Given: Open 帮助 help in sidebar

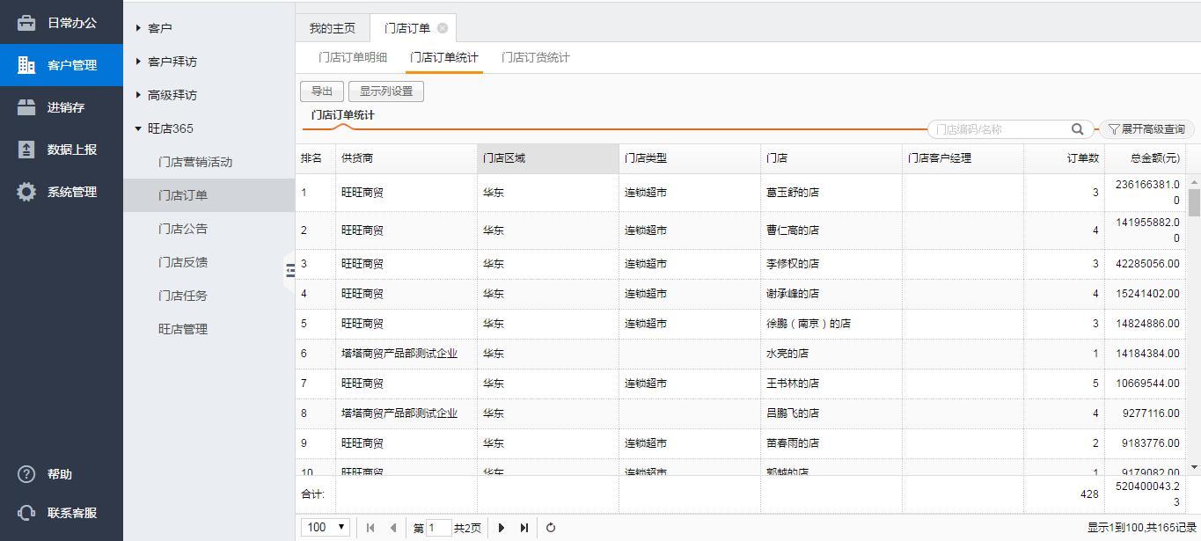Looking at the screenshot, I should 59,474.
